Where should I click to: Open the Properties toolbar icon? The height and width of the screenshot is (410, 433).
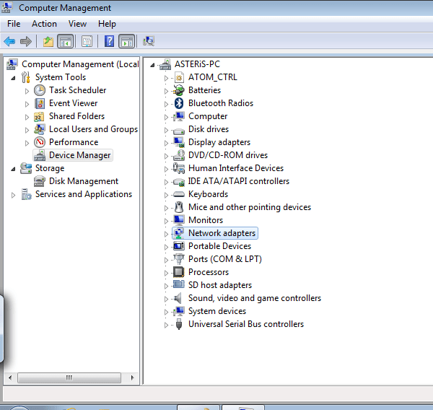click(87, 41)
